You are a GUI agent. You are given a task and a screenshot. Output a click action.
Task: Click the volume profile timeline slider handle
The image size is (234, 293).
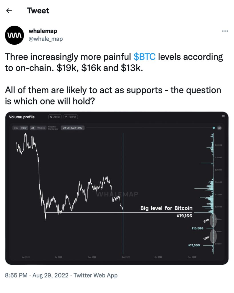[x=214, y=128]
